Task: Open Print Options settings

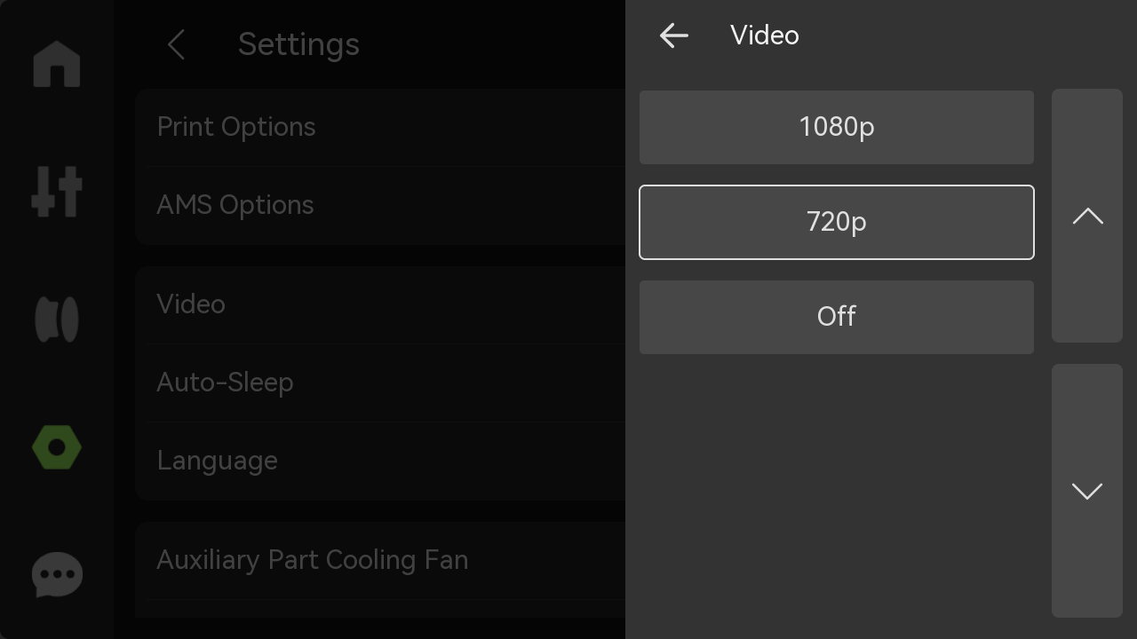Action: (380, 127)
